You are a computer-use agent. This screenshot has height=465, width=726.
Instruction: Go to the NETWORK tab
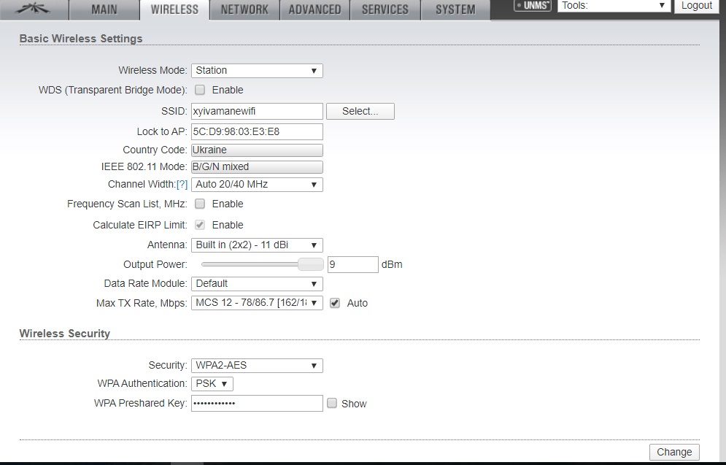click(x=244, y=9)
